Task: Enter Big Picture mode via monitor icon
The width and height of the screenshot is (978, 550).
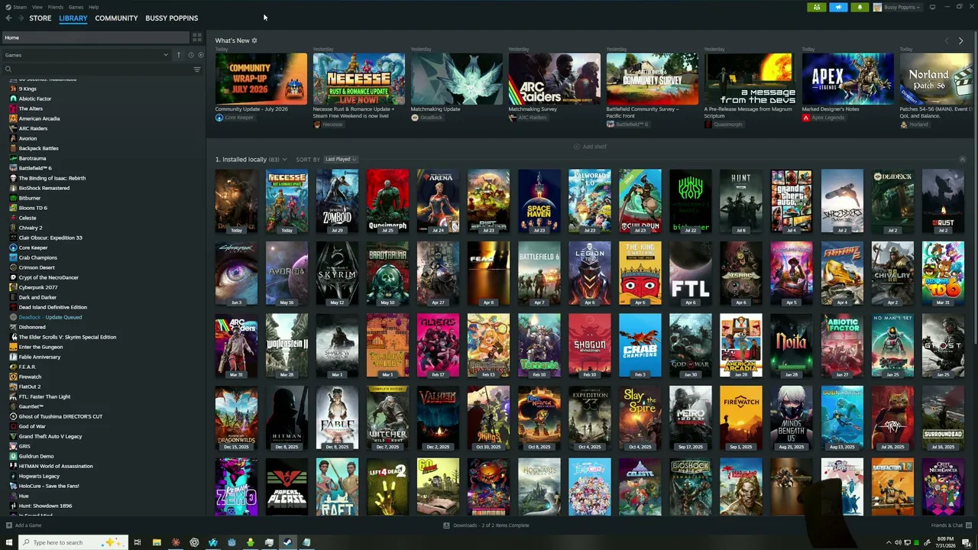Action: pos(932,7)
